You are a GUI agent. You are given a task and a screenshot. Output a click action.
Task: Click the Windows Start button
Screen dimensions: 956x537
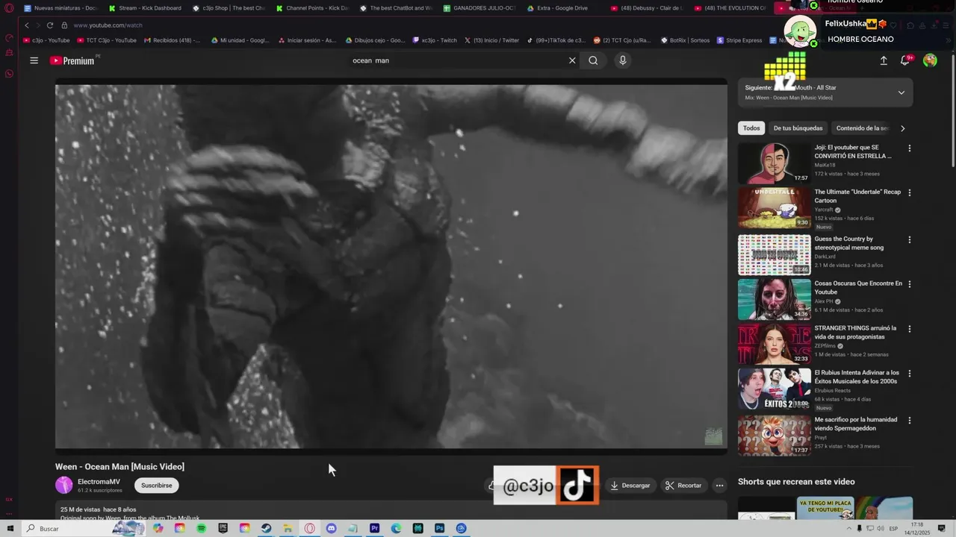click(x=10, y=528)
